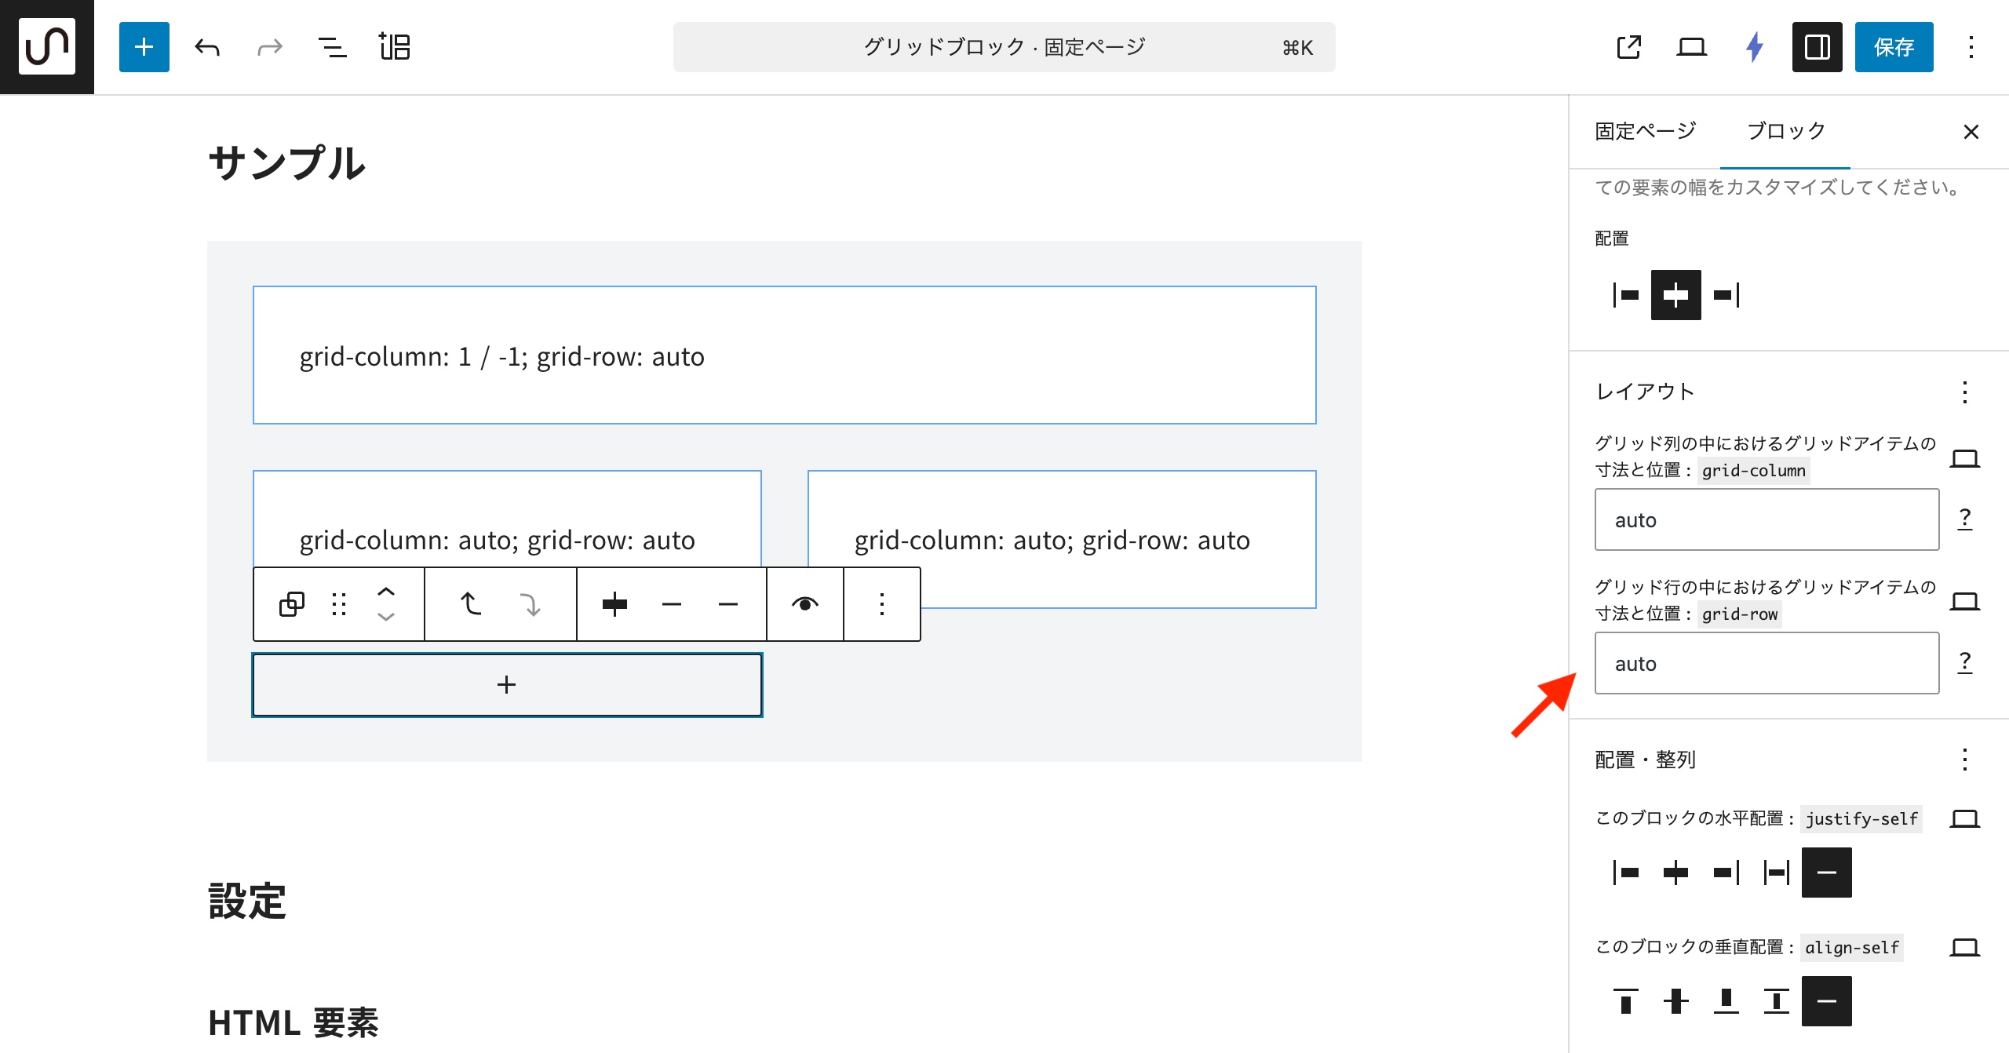The width and height of the screenshot is (2009, 1053).
Task: Select stretch option for justify-self
Action: coord(1776,872)
